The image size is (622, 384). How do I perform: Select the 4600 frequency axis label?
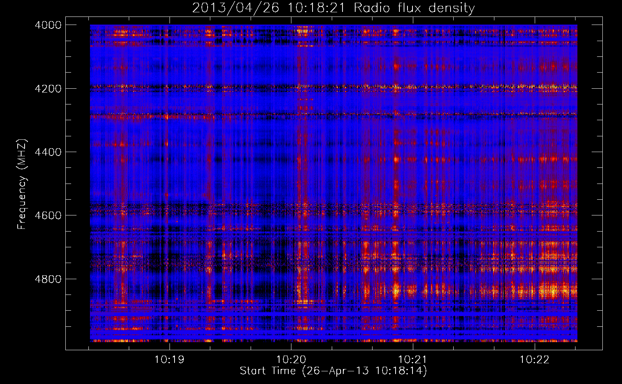tap(48, 215)
